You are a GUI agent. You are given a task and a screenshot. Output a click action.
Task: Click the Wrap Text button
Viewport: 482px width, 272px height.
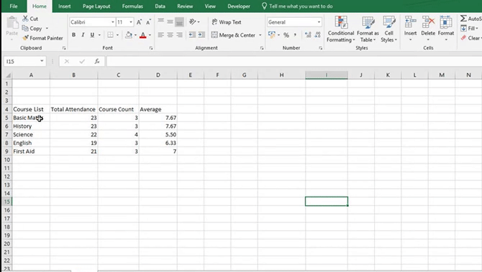227,22
